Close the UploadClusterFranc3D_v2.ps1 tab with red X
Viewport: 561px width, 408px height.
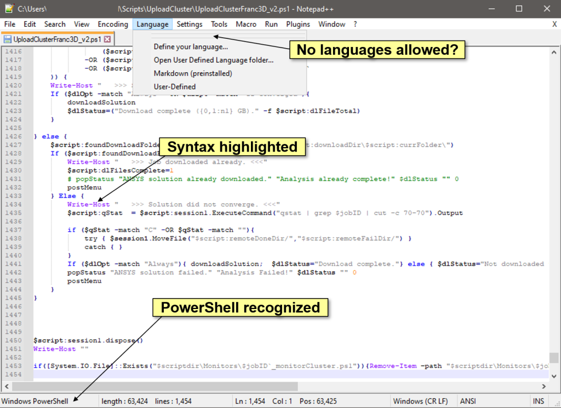(107, 39)
